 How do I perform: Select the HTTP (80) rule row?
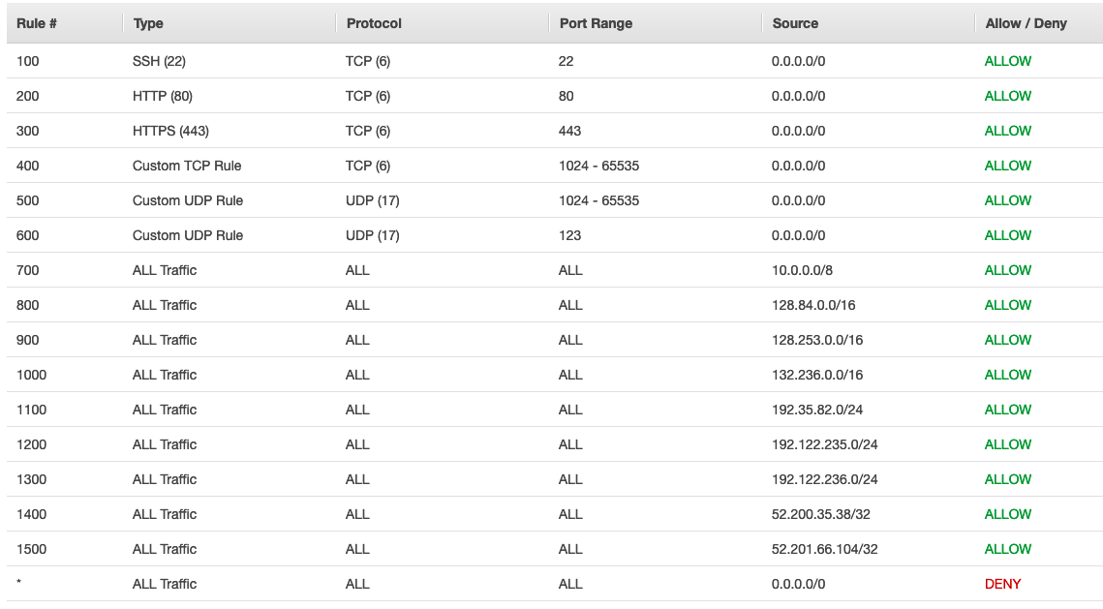tap(554, 96)
